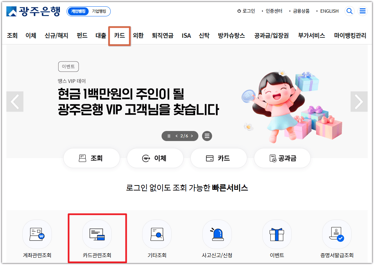Image resolution: width=374 pixels, height=265 pixels.
Task: Open the ISA menu tab
Action: click(x=186, y=35)
